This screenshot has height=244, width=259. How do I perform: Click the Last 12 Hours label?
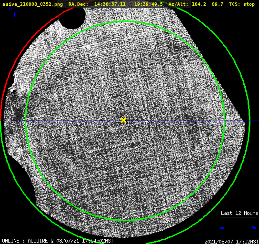click(239, 213)
